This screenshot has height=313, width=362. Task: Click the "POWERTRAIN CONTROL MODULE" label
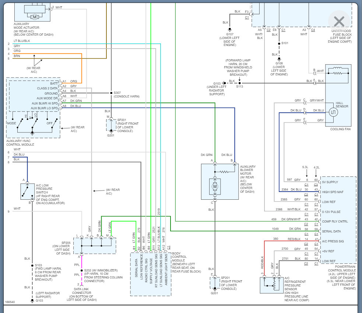coord(342,268)
